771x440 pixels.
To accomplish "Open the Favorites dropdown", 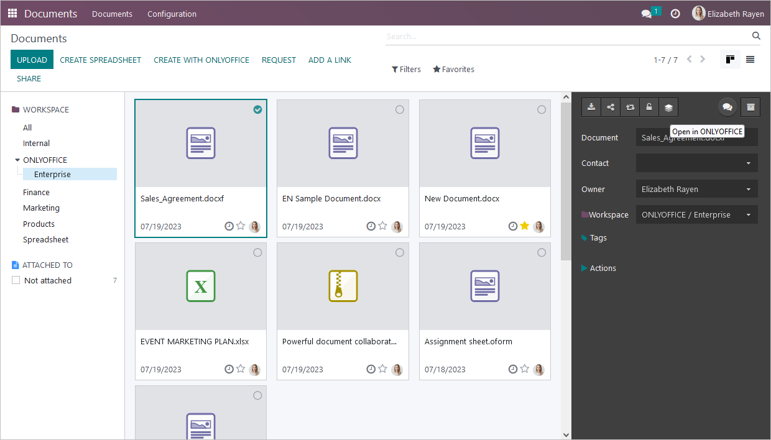I will 453,69.
